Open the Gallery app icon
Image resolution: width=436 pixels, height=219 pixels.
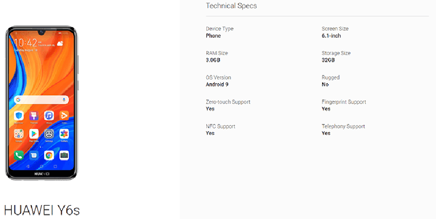(64, 134)
